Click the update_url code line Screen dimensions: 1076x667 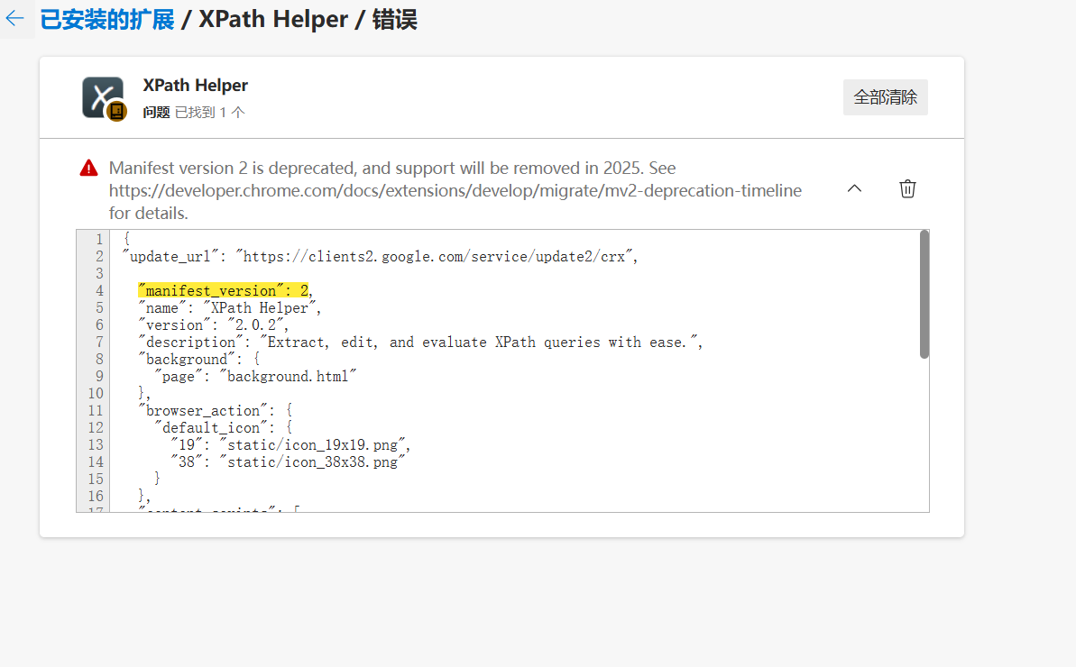coord(381,256)
